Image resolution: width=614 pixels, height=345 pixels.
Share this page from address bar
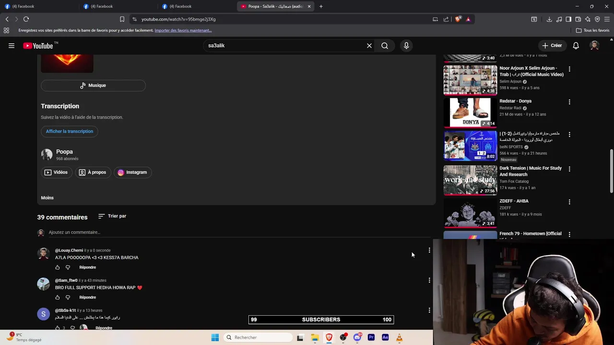446,19
